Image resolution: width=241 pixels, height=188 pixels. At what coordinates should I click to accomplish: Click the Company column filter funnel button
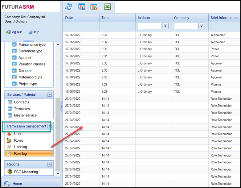202,26
